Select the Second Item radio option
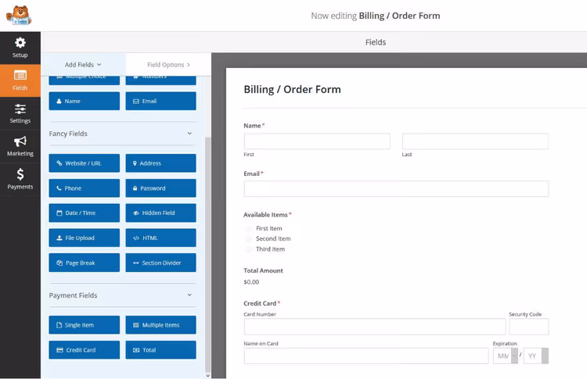The width and height of the screenshot is (587, 379). [x=248, y=239]
